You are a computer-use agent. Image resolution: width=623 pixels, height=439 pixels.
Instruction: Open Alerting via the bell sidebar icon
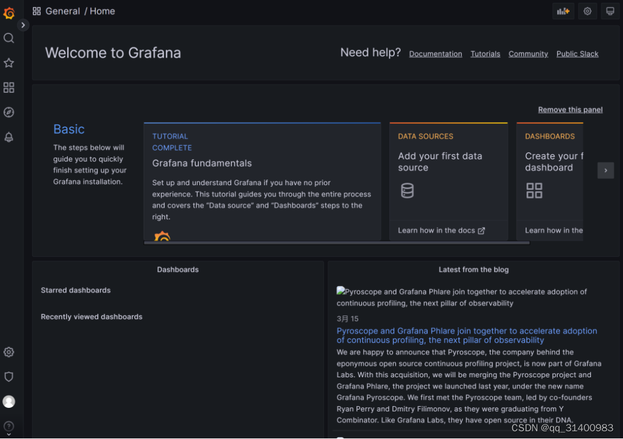click(x=9, y=137)
